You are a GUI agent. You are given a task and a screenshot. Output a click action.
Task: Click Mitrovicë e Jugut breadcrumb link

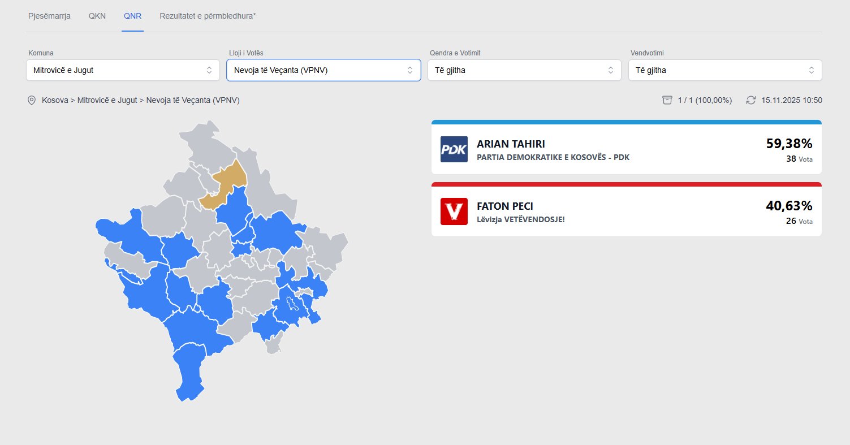[107, 100]
